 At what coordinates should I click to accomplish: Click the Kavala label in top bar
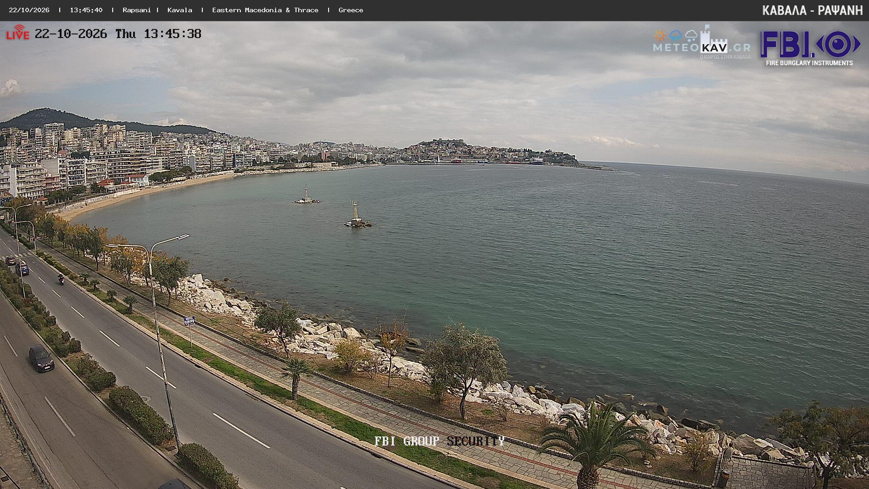tap(180, 10)
